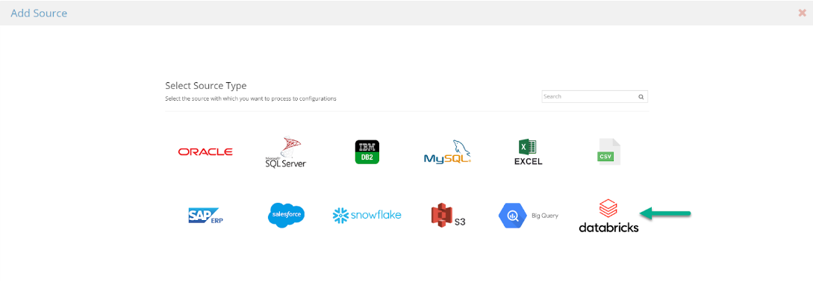This screenshot has width=813, height=288.
Task: Click the Add Source title text
Action: click(39, 13)
